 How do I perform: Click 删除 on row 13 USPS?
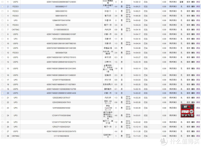(x=193, y=57)
